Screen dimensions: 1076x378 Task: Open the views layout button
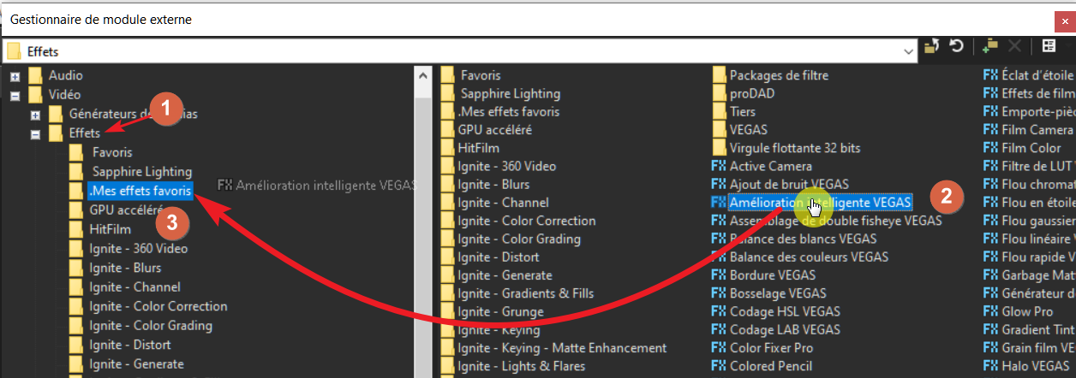1048,46
